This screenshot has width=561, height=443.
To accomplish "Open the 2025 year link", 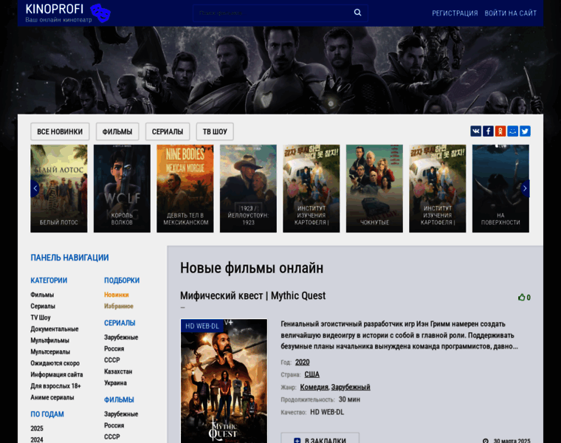I will [x=37, y=429].
